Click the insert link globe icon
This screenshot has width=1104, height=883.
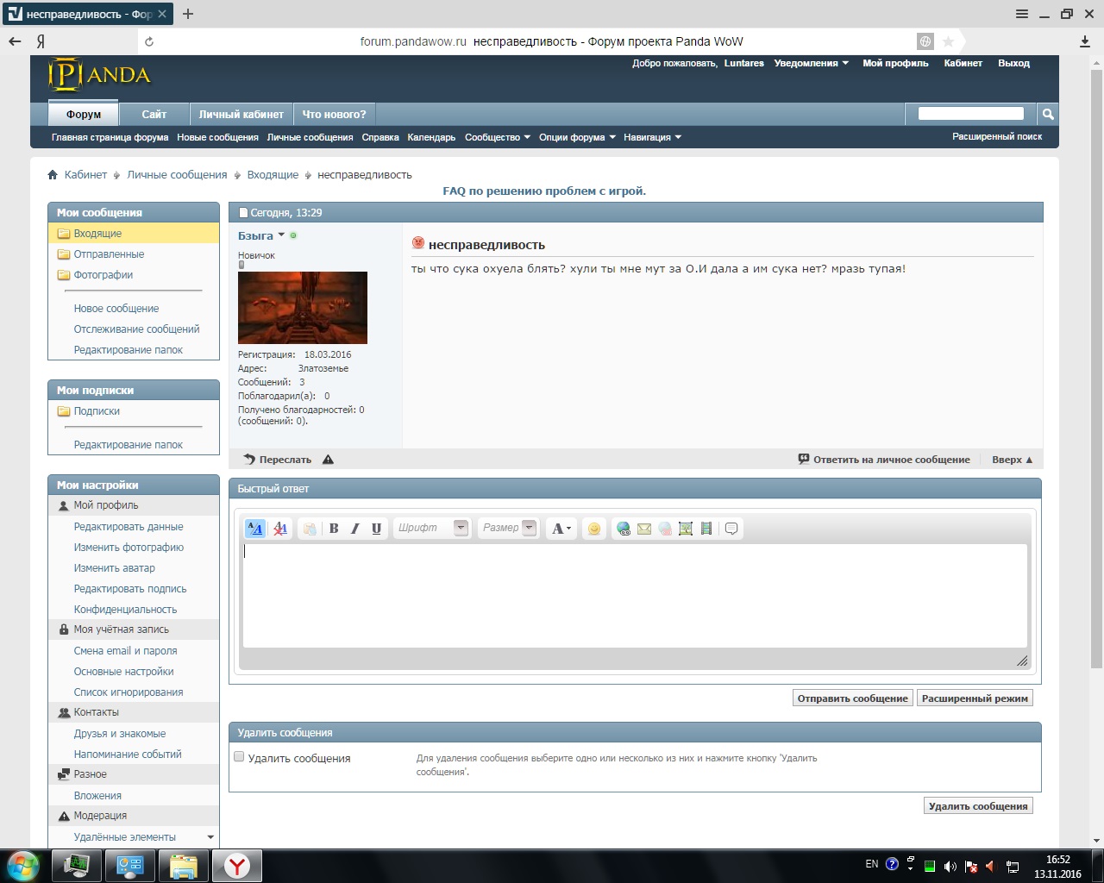(624, 529)
